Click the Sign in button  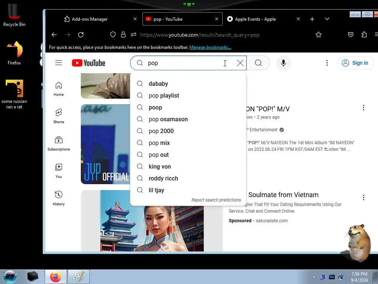pyautogui.click(x=355, y=63)
